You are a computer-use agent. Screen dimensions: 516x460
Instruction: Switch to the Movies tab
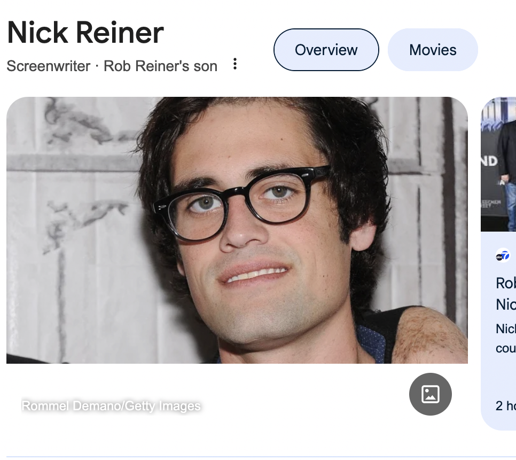433,50
